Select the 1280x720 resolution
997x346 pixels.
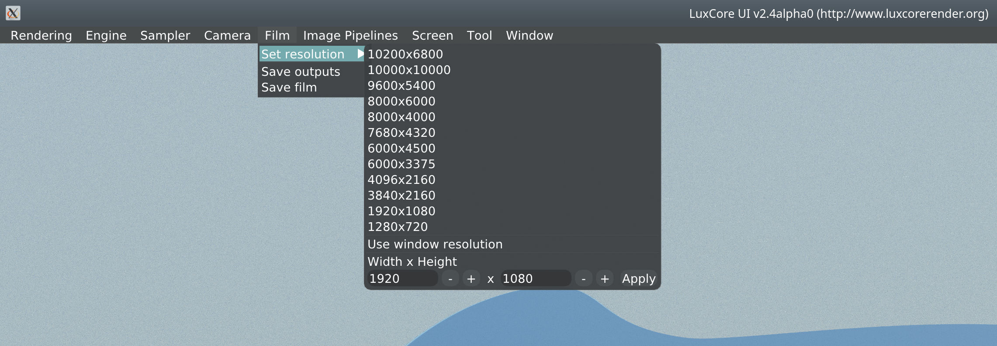tap(512, 227)
